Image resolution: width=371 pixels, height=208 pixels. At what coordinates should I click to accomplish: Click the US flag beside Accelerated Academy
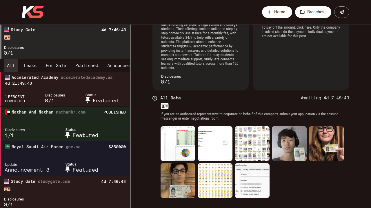[x=8, y=77]
